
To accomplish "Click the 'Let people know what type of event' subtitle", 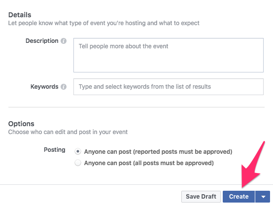I will pyautogui.click(x=104, y=23).
